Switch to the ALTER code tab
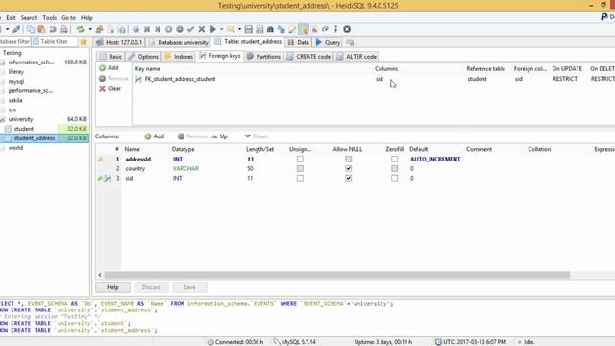The image size is (615, 346). [x=357, y=57]
